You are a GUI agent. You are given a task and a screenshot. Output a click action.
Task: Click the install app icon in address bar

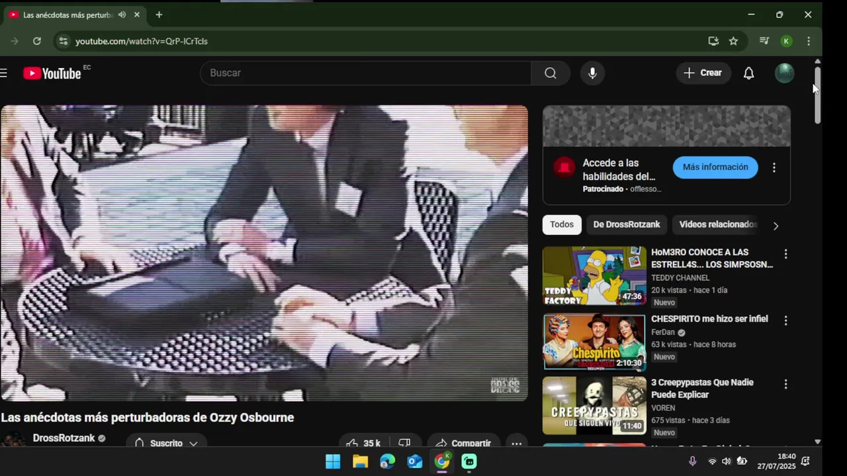coord(713,41)
